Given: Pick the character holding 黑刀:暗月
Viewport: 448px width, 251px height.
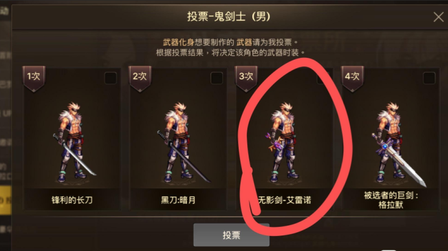Looking at the screenshot, I should point(181,142).
